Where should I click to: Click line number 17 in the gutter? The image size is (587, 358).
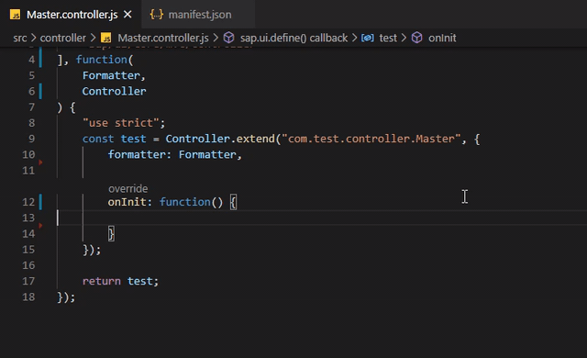click(28, 281)
